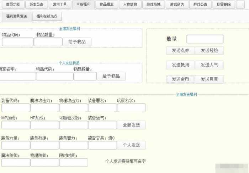249x173 pixels.
Task: Click 给予物品 in 个人发送物品 group
Action: [x=111, y=76]
